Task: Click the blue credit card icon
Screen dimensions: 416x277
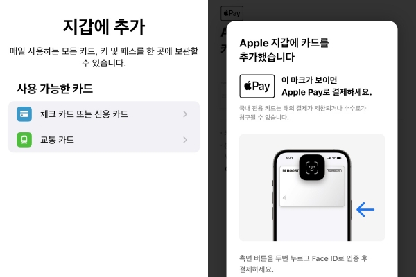Action: coord(24,114)
